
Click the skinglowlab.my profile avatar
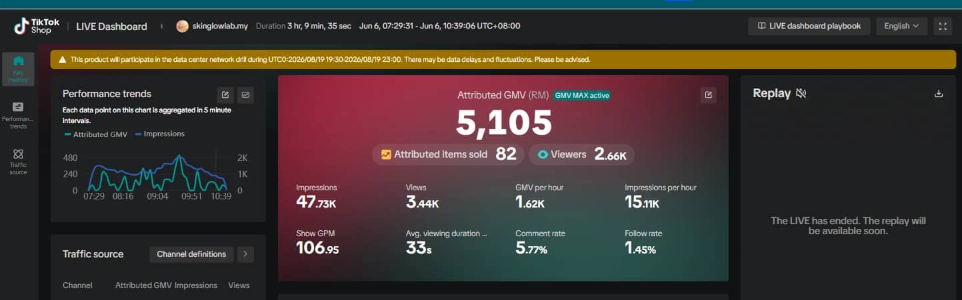(182, 27)
